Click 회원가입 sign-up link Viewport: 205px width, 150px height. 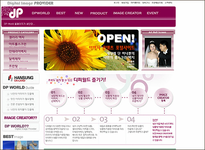125,3
